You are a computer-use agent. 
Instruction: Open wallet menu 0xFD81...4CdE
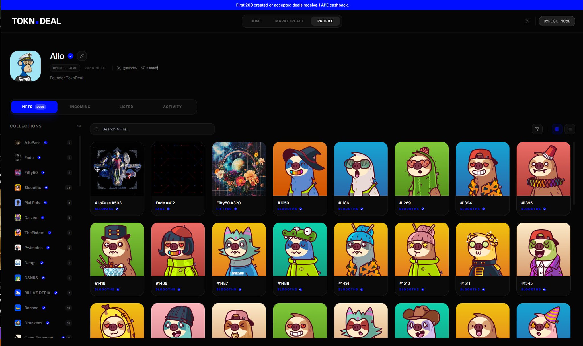[x=557, y=21]
